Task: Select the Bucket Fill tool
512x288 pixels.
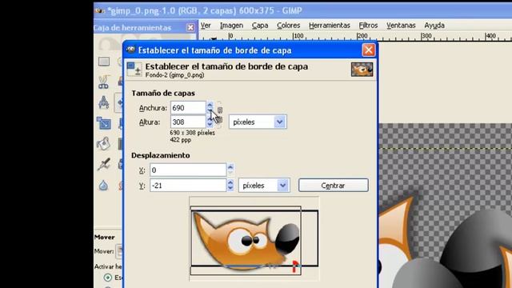Action: (x=103, y=144)
